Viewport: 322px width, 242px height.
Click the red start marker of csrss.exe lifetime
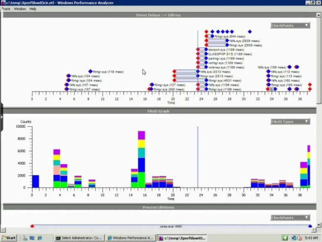32,226
